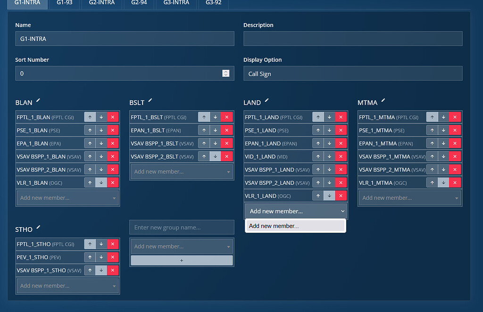Move FPTL_1_BSLT down
The image size is (483, 312).
[215, 117]
